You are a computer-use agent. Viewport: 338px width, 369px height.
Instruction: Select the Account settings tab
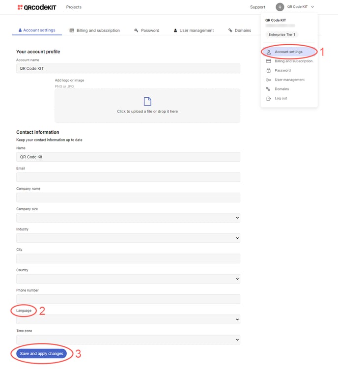[x=37, y=30]
